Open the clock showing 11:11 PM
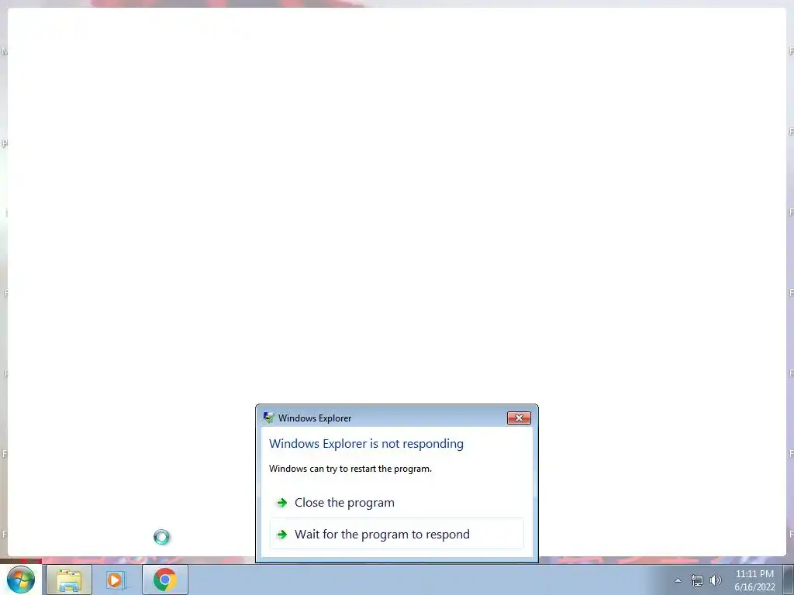The width and height of the screenshot is (794, 595). tap(754, 580)
